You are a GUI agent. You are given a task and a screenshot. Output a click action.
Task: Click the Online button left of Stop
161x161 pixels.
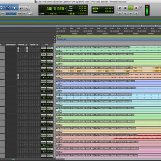120,8
